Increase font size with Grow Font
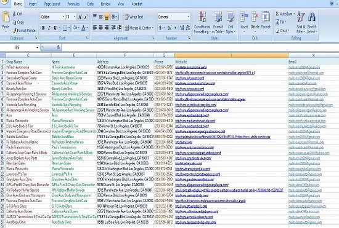This screenshot has width=339, height=228. (x=80, y=17)
